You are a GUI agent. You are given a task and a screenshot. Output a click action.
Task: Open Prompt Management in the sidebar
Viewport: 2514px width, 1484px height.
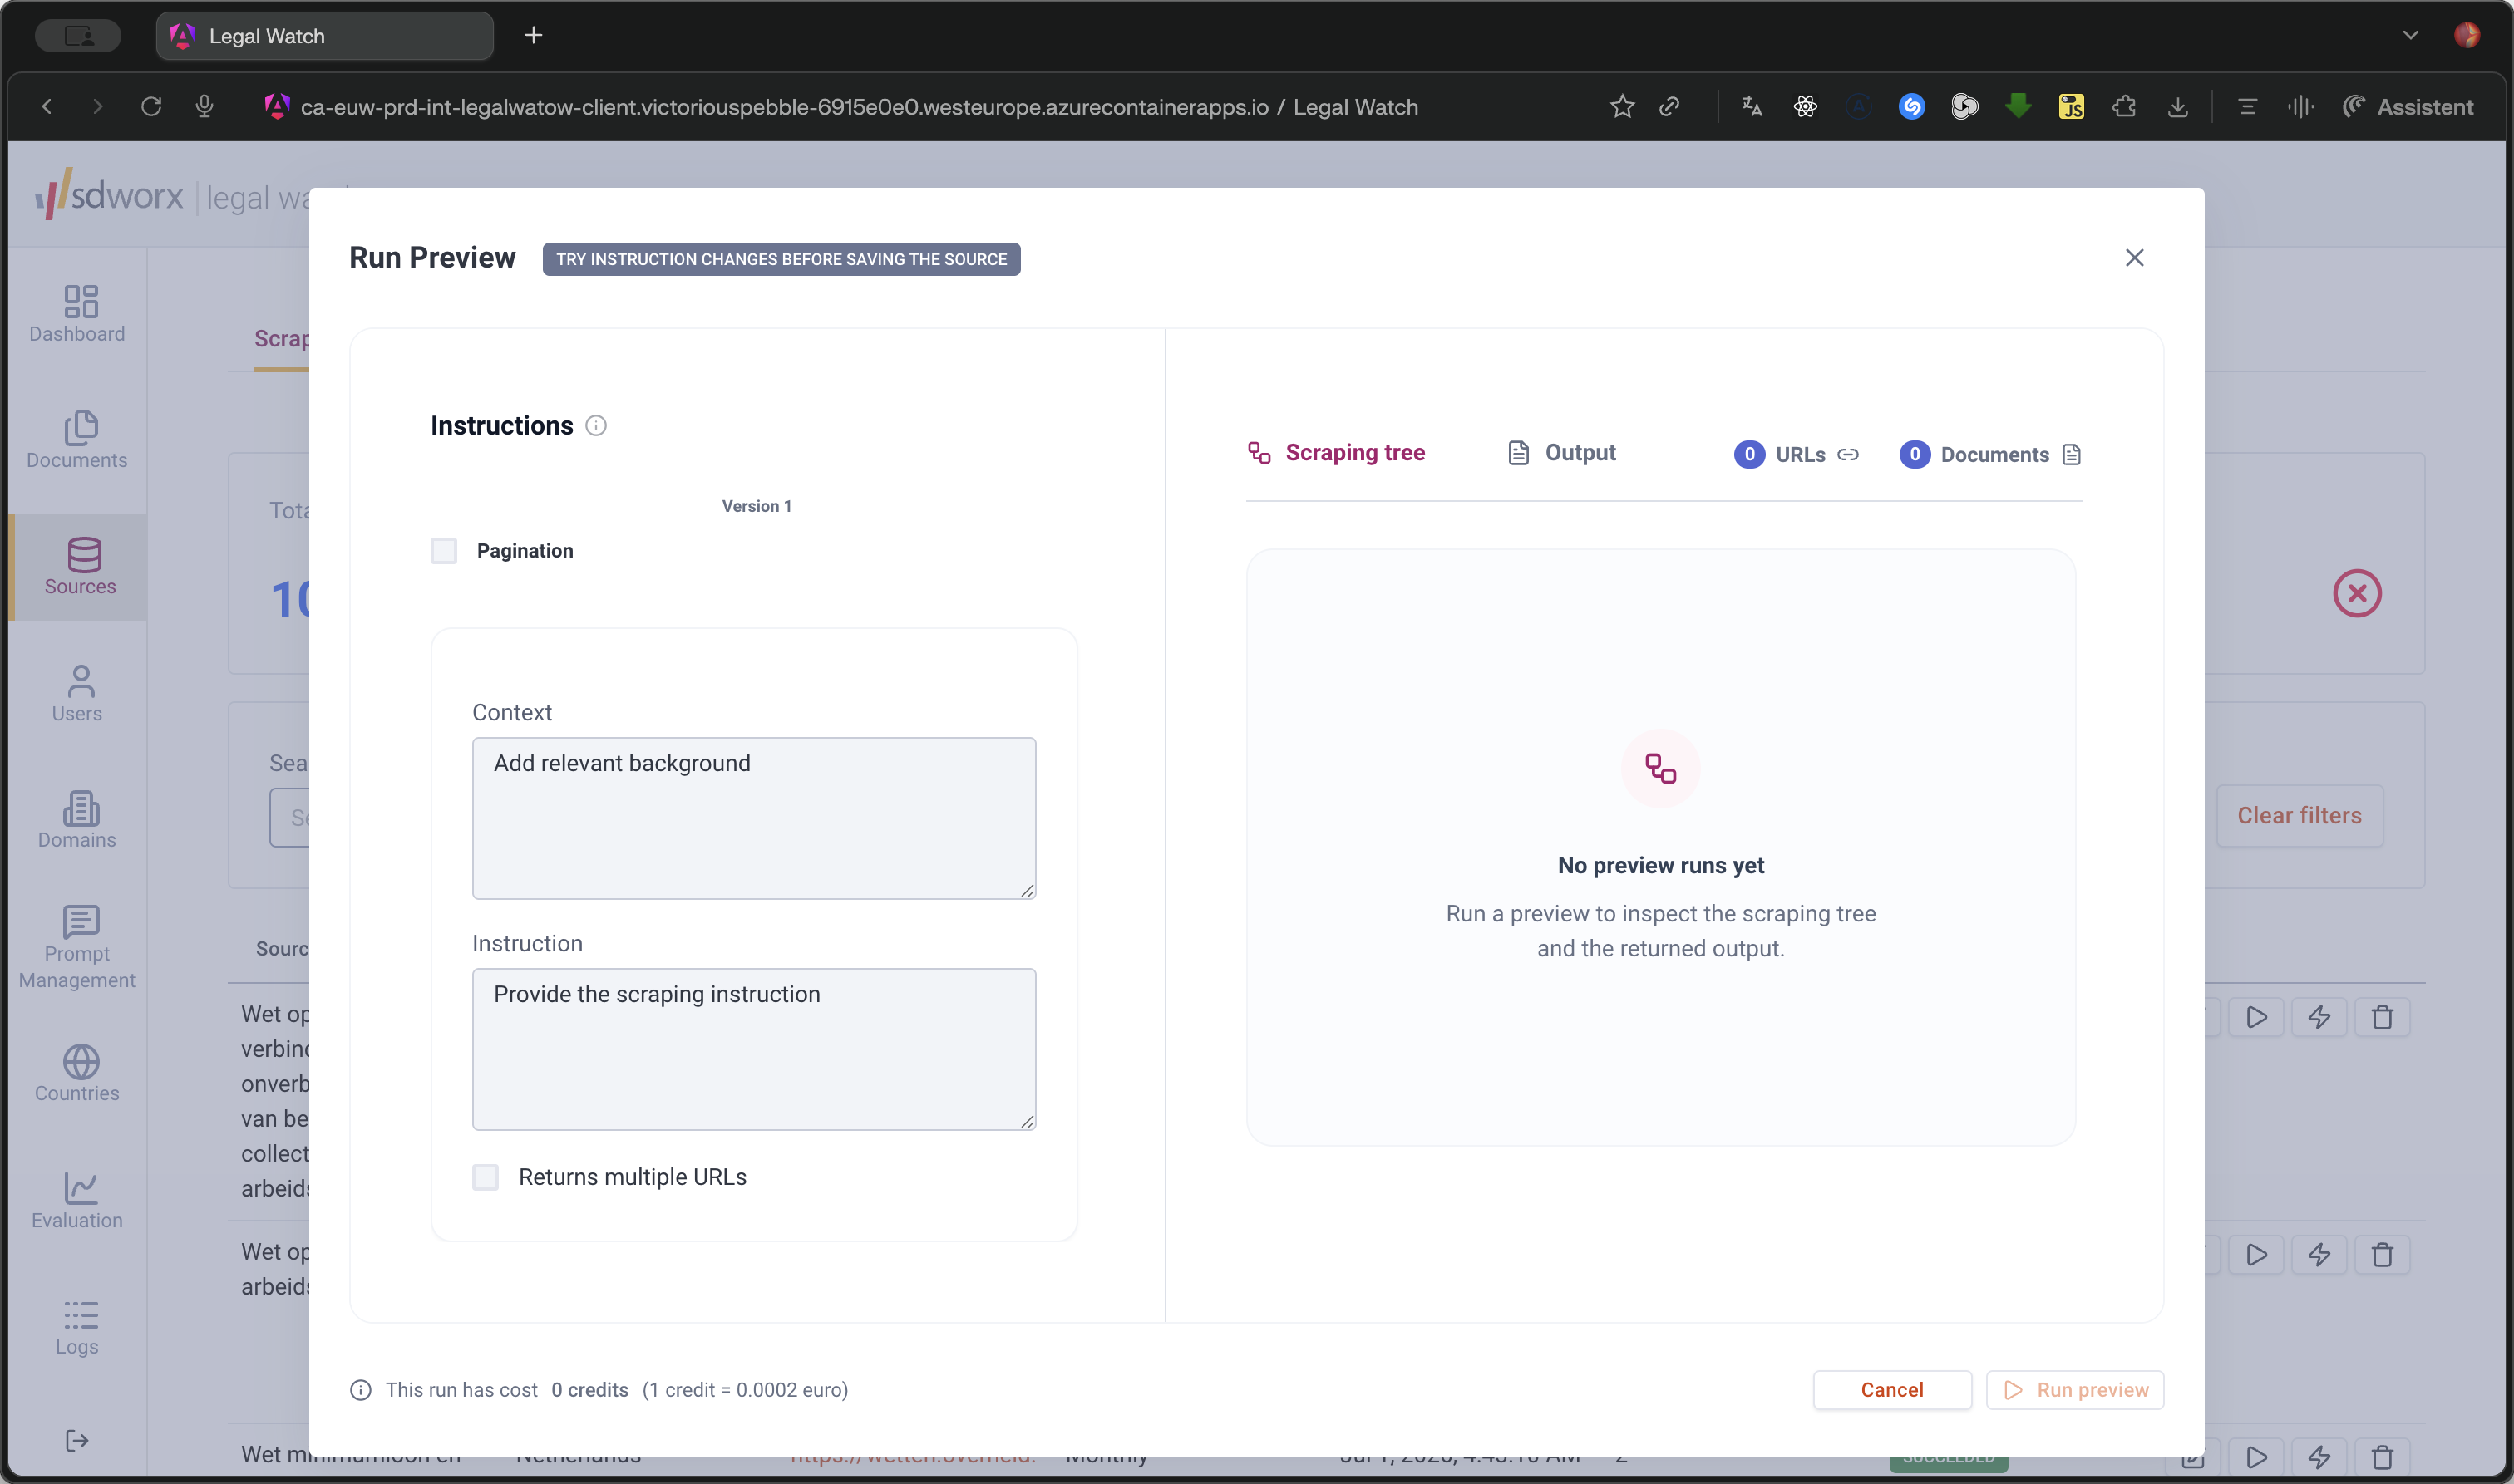(x=77, y=947)
